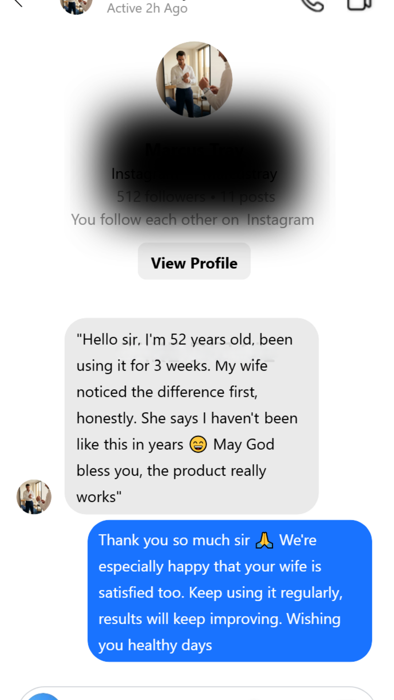Open the large circular profile photo
Viewport: 394px width, 700px height.
point(194,79)
